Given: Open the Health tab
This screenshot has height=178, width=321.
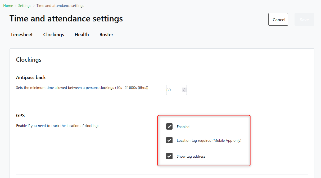Looking at the screenshot, I should pyautogui.click(x=82, y=35).
